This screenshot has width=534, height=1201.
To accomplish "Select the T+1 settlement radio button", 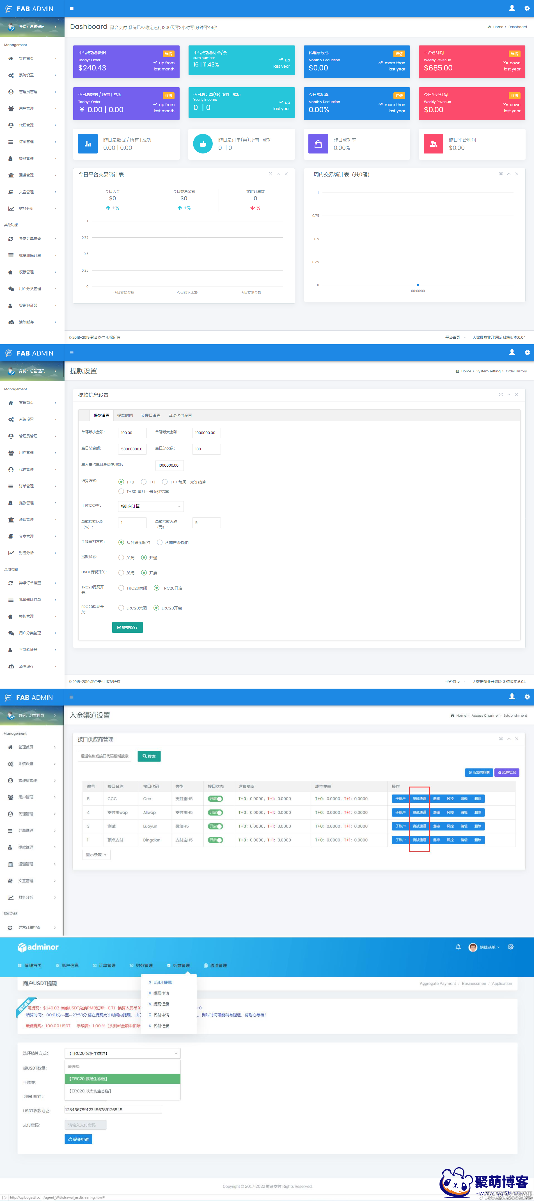I will [x=144, y=482].
